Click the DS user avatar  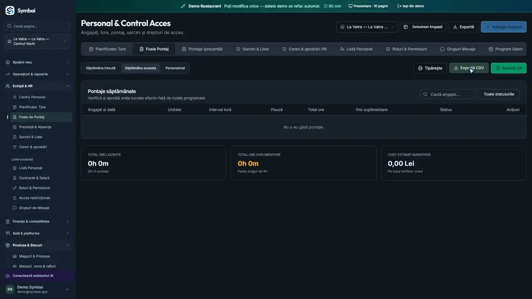tap(10, 289)
